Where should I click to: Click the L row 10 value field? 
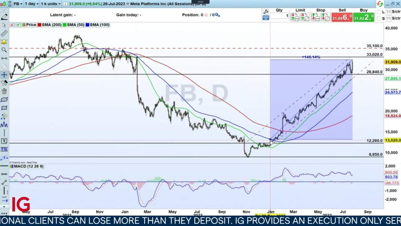coord(388,12)
